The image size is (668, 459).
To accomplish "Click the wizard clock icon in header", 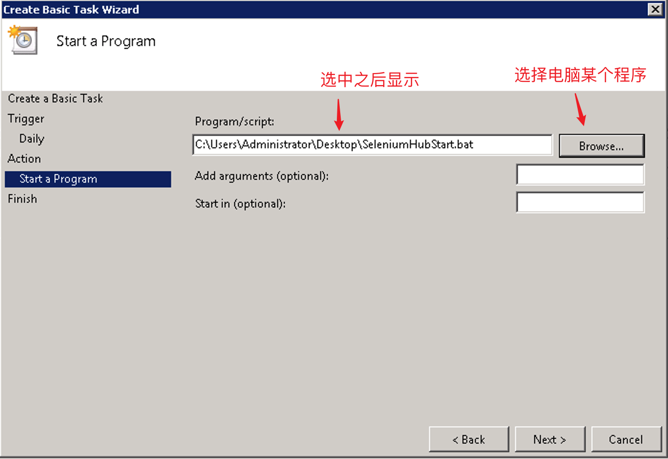I will (22, 40).
